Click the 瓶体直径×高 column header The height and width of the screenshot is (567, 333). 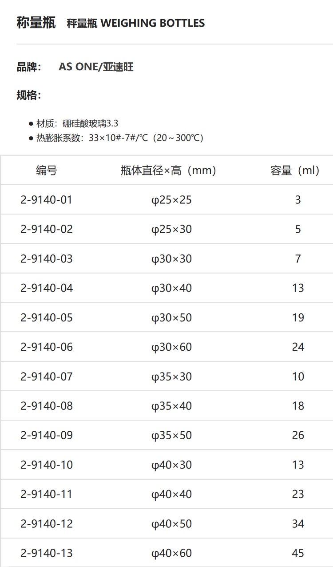(x=168, y=170)
